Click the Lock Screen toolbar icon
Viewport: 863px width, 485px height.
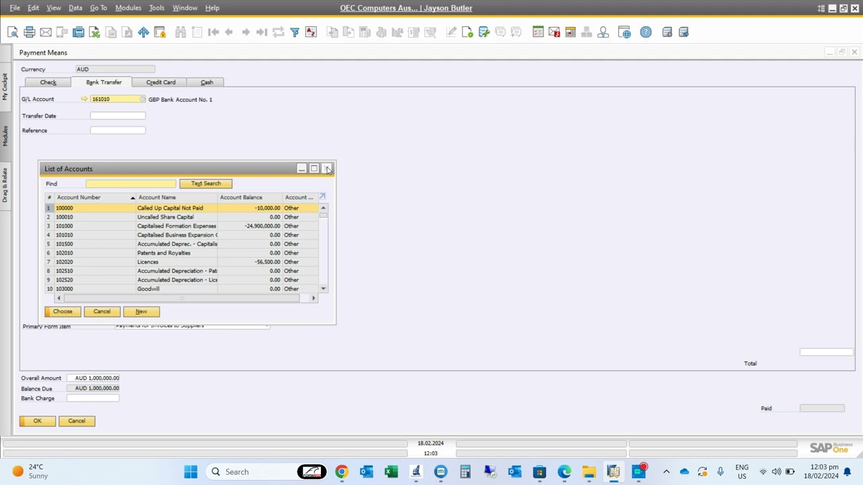(160, 32)
